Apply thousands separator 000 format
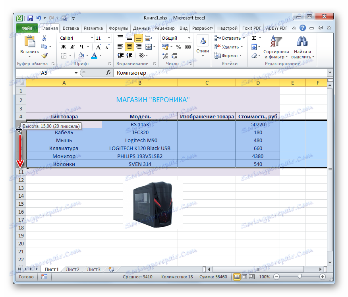348x297 pixels. coord(188,47)
